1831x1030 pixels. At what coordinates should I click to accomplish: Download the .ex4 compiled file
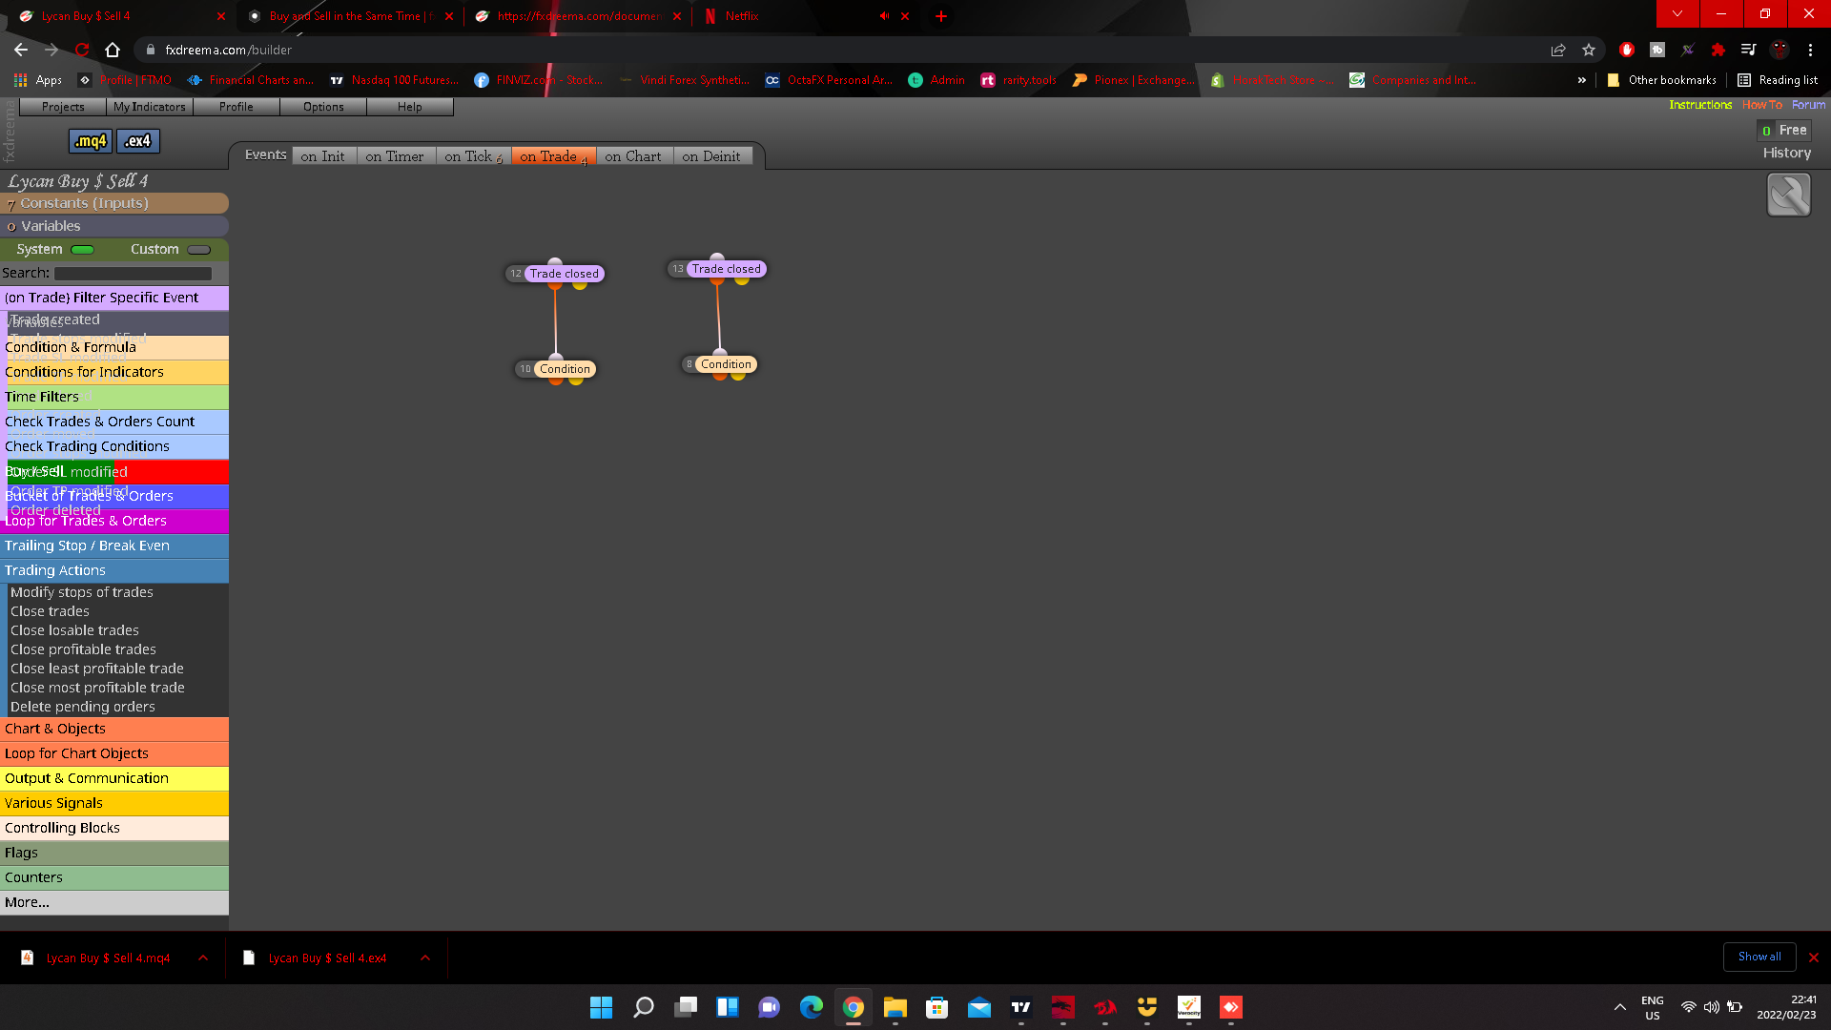[x=138, y=141]
